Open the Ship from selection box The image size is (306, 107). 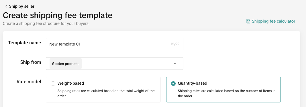115,64
